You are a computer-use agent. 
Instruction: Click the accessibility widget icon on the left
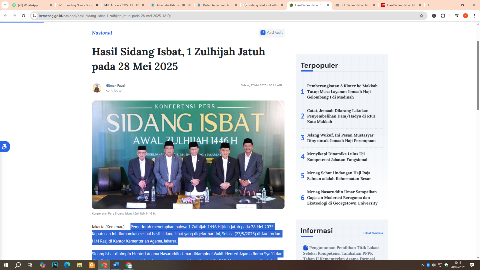tap(4, 147)
